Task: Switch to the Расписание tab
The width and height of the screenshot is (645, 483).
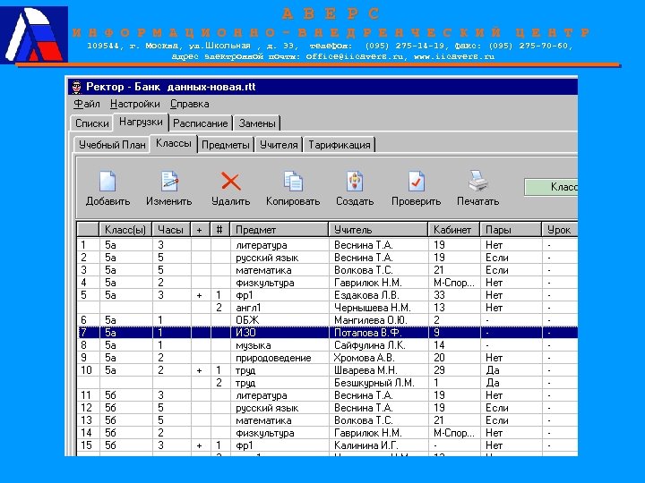Action: (201, 123)
